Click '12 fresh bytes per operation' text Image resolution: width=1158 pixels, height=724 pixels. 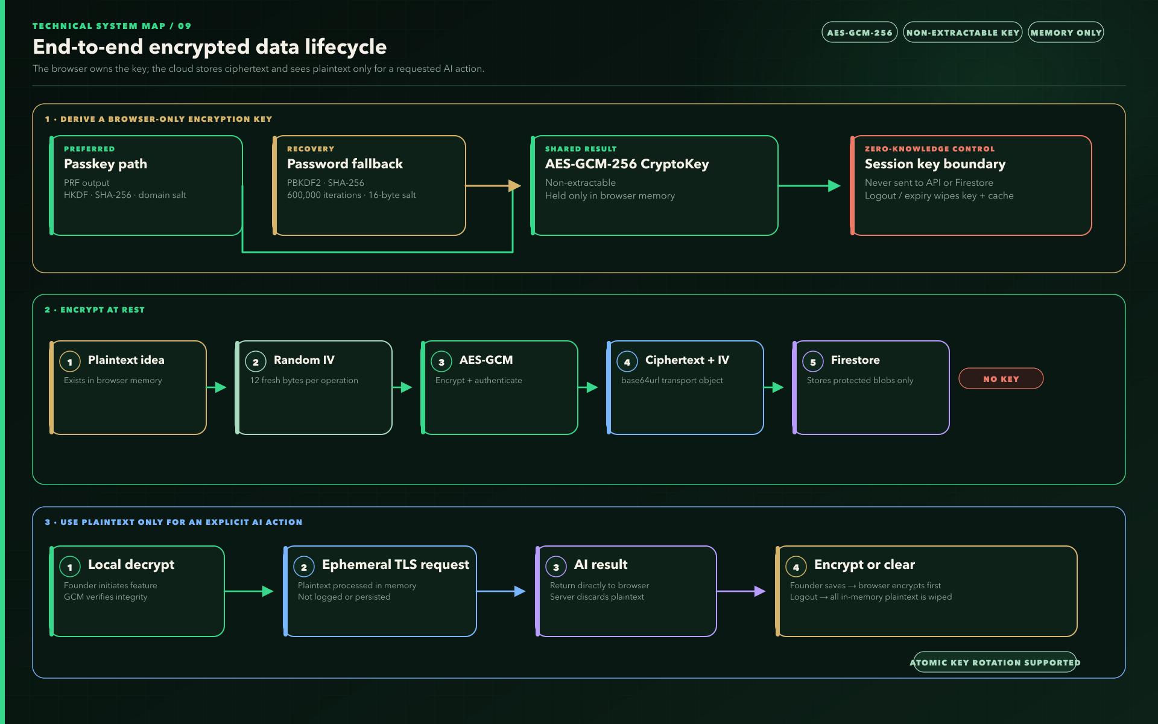[304, 380]
